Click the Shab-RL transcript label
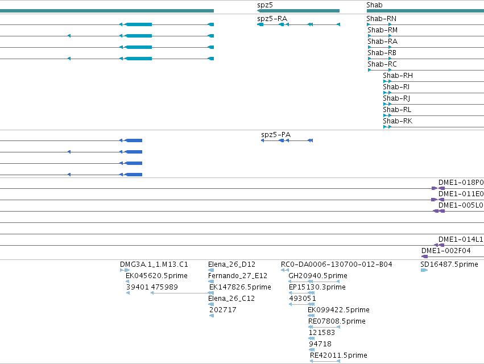This screenshot has width=484, height=364. (x=397, y=110)
